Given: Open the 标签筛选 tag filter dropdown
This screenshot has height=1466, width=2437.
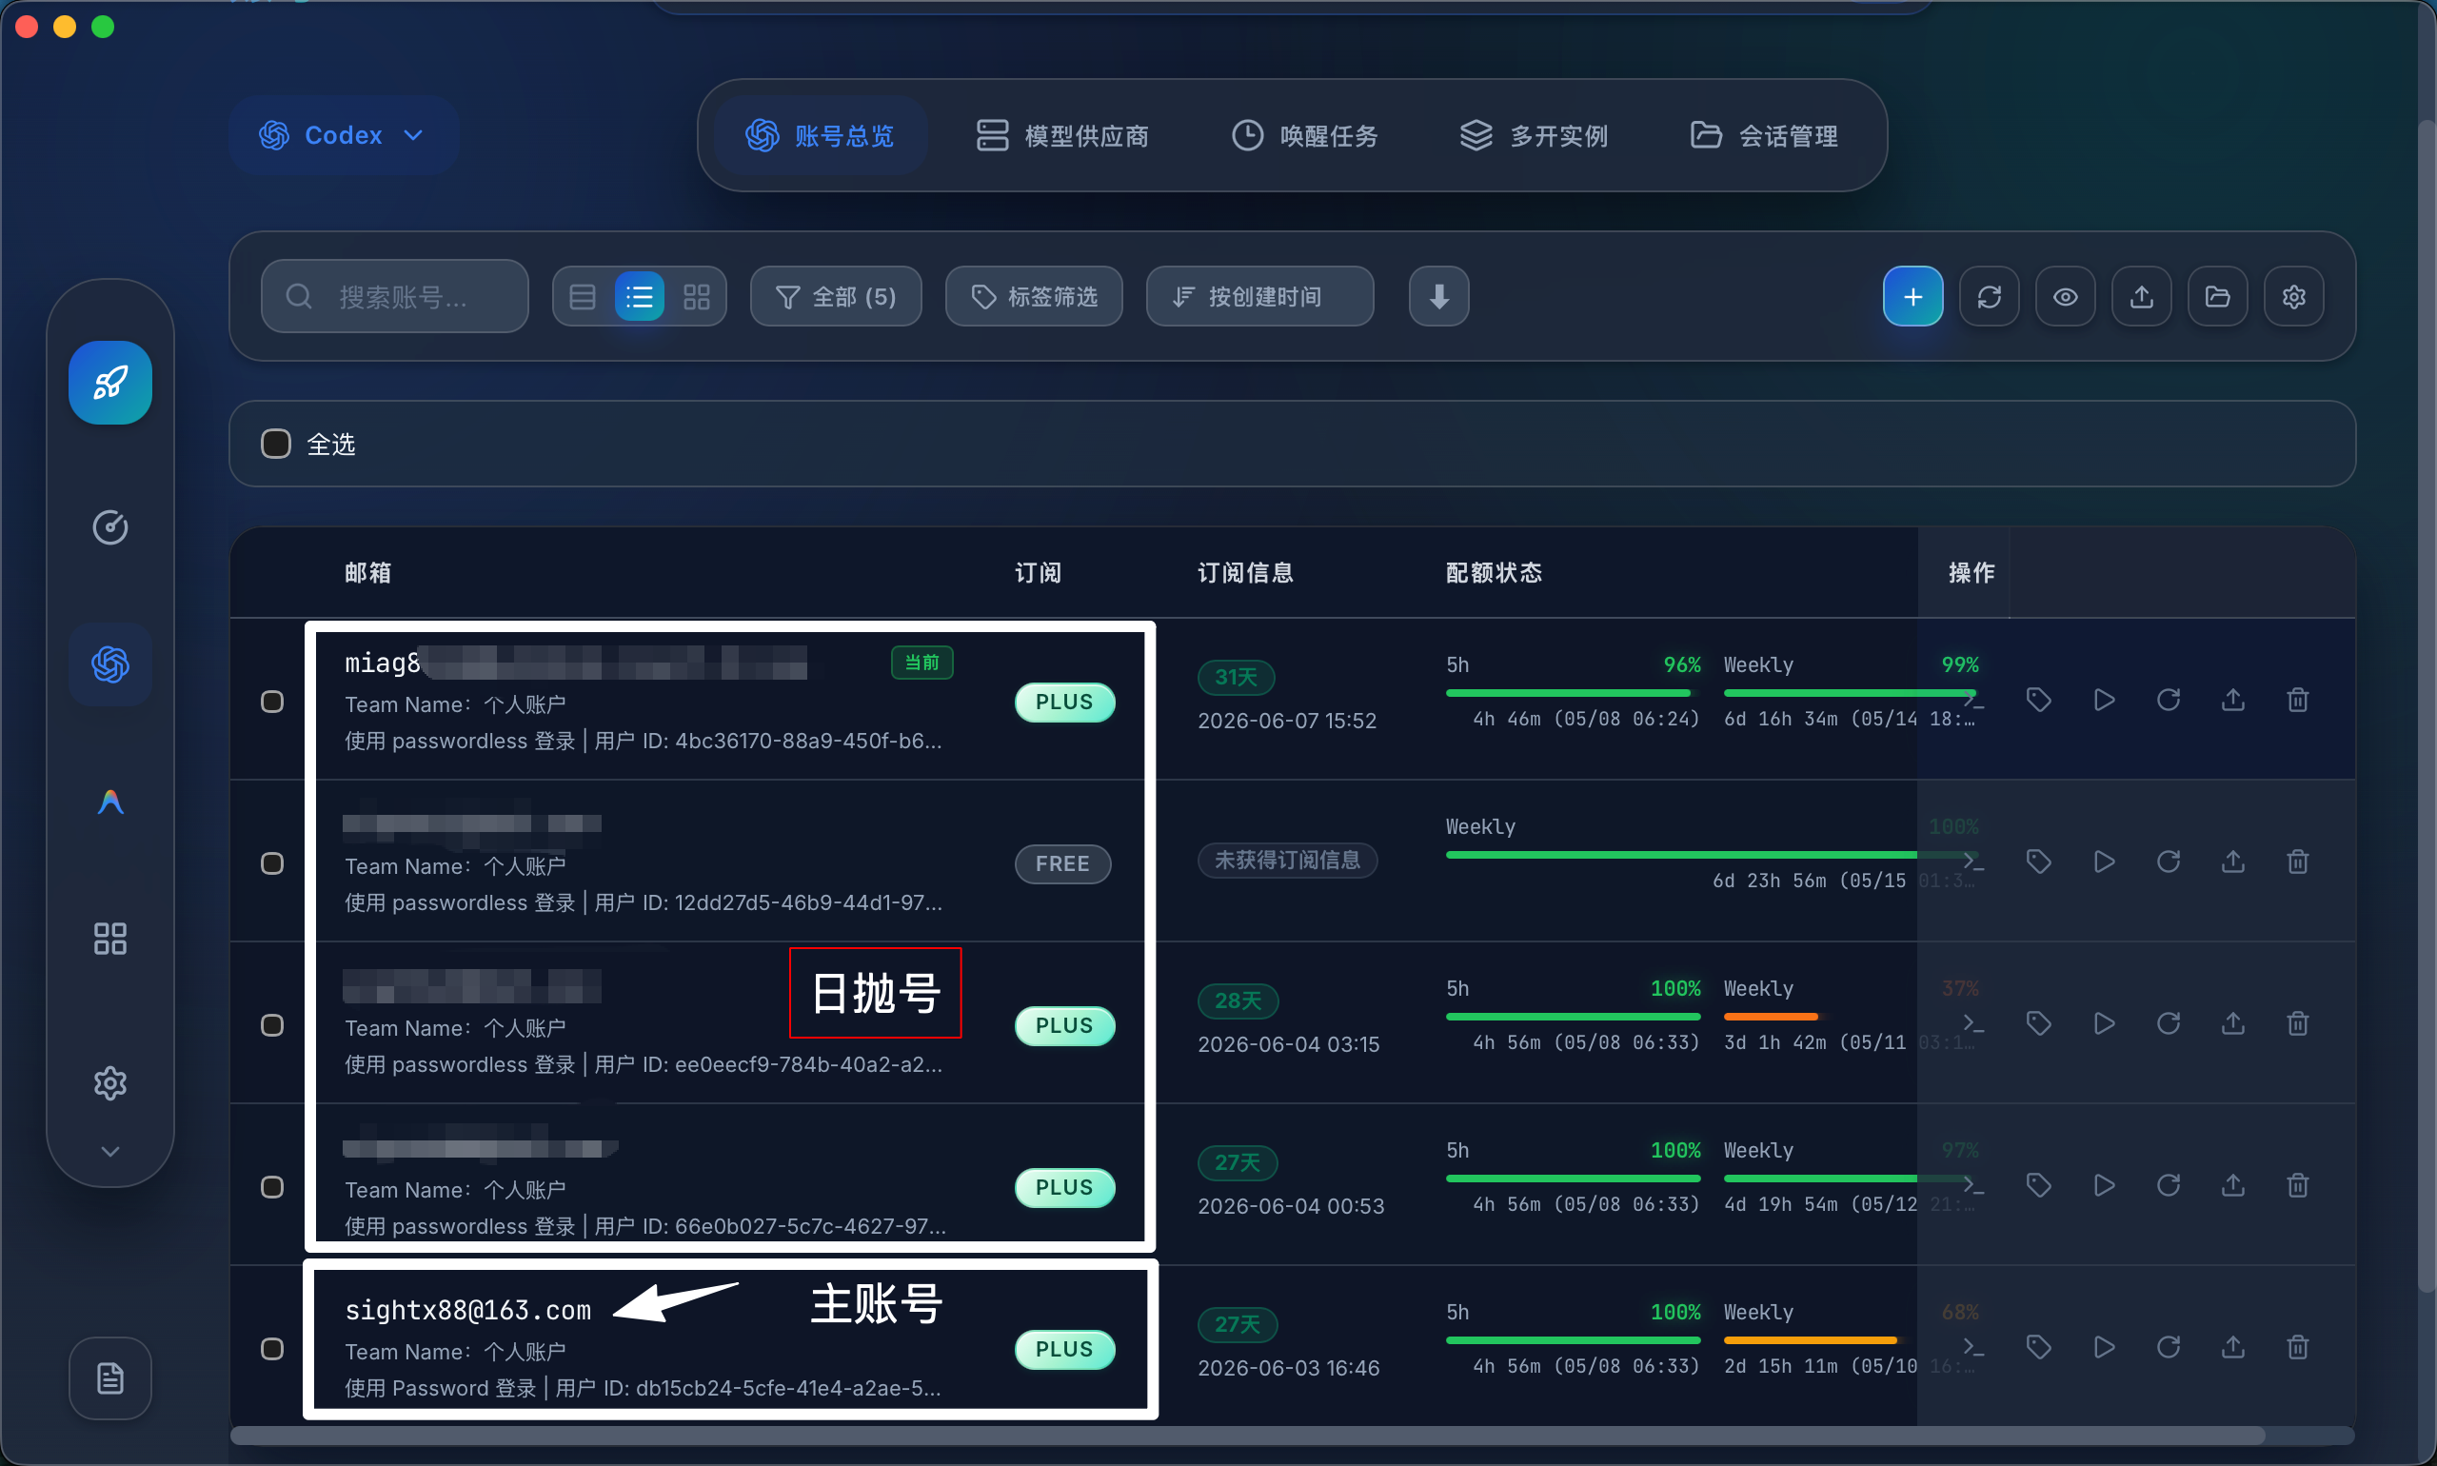Looking at the screenshot, I should point(1033,296).
